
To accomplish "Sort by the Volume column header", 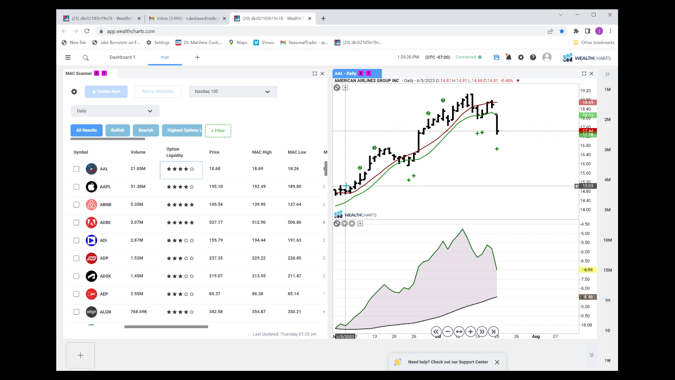I will click(x=138, y=152).
